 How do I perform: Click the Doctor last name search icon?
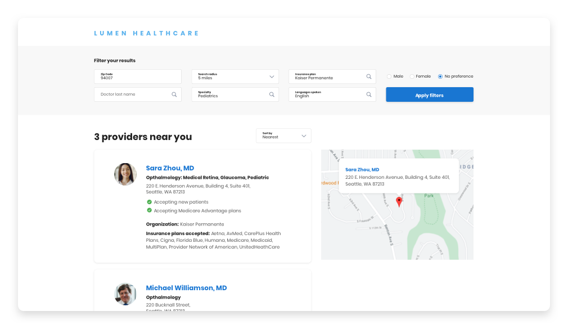[x=174, y=94]
